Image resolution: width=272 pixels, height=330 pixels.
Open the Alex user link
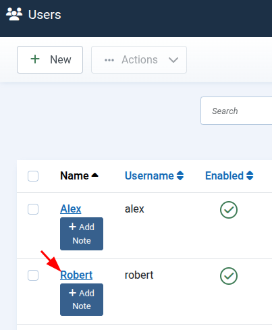click(x=71, y=209)
